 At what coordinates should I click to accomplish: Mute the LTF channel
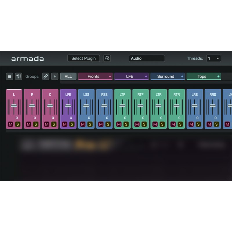[x=119, y=124]
